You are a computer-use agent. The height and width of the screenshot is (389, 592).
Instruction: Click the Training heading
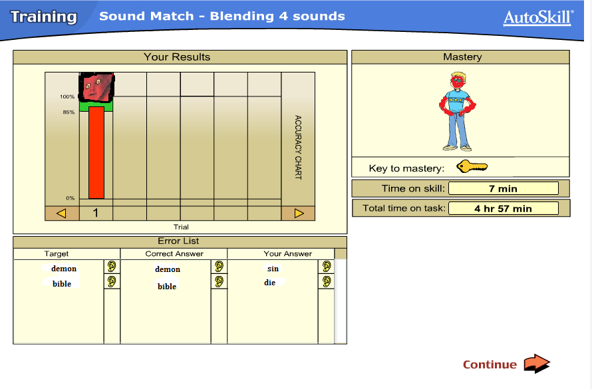44,17
